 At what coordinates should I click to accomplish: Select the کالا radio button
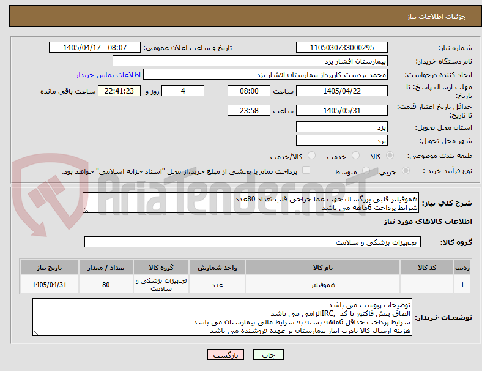pos(390,156)
